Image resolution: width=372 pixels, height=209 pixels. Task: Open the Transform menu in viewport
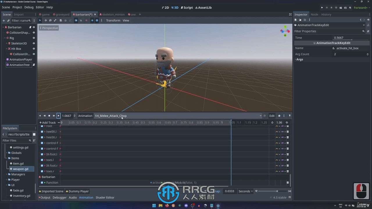pos(113,20)
